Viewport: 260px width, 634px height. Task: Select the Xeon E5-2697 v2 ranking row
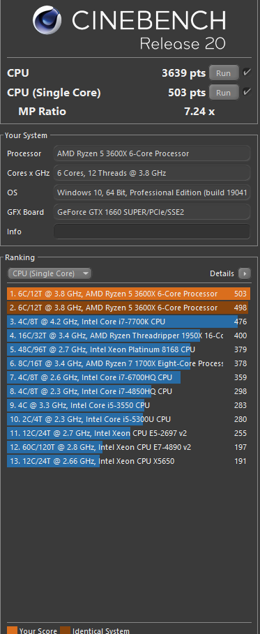click(x=128, y=433)
